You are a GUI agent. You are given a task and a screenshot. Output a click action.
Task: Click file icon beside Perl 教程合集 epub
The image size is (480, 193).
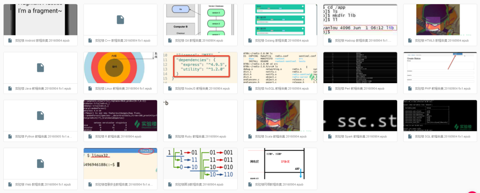(330, 88)
